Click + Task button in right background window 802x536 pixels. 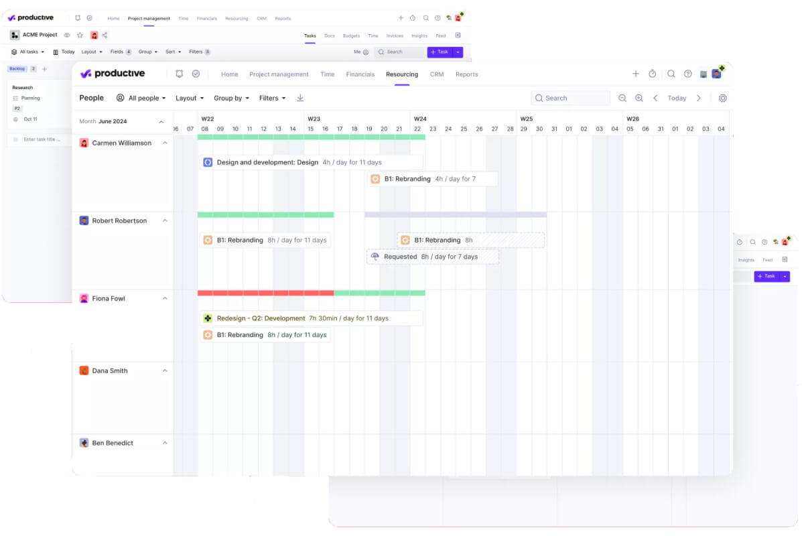(x=766, y=277)
